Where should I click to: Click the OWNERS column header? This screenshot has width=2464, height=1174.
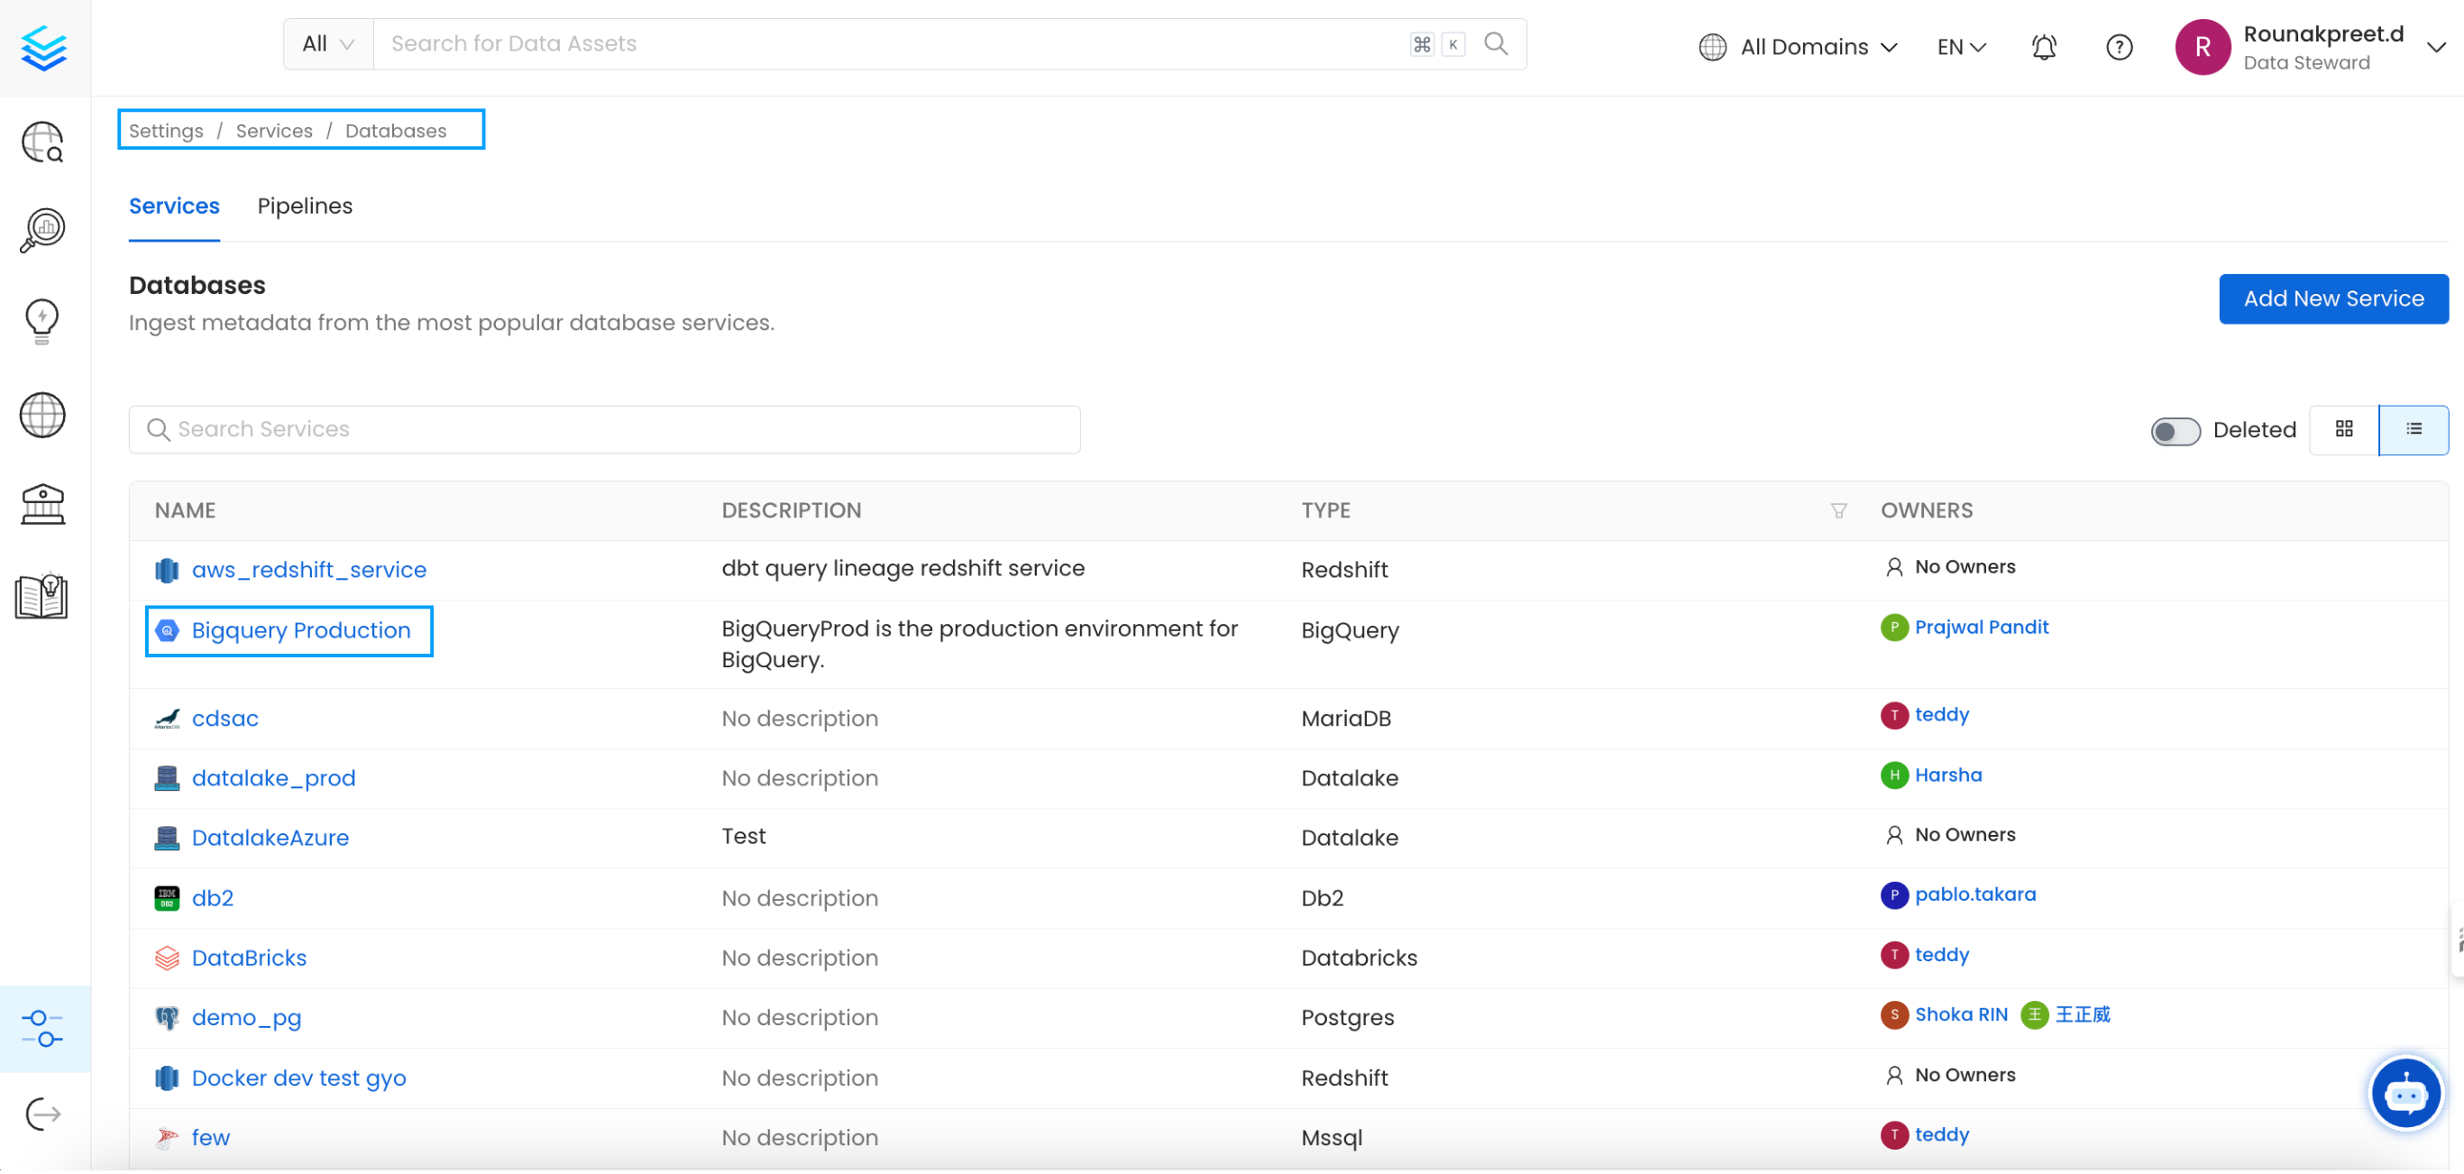[1927, 512]
